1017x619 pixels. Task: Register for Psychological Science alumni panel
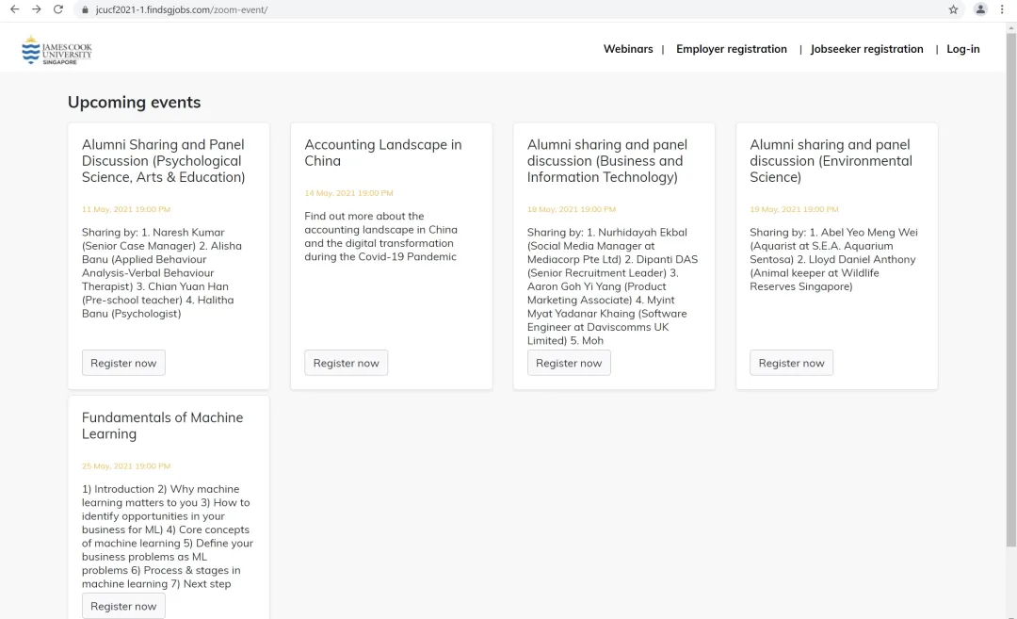point(123,363)
